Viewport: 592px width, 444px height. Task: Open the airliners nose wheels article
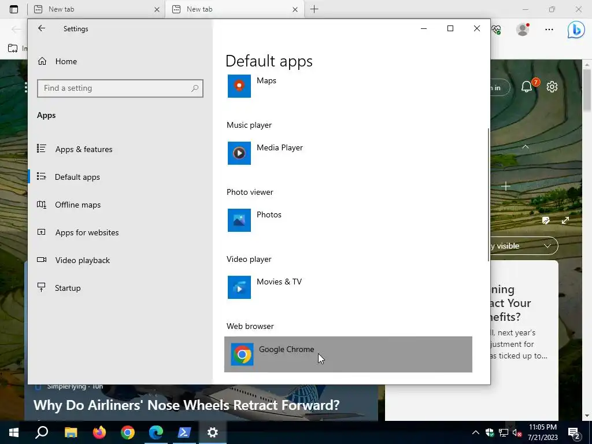pyautogui.click(x=187, y=405)
